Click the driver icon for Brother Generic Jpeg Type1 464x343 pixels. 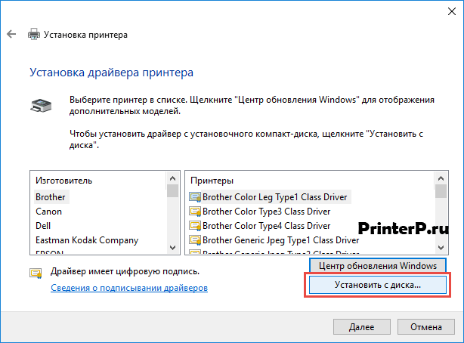[x=194, y=240]
